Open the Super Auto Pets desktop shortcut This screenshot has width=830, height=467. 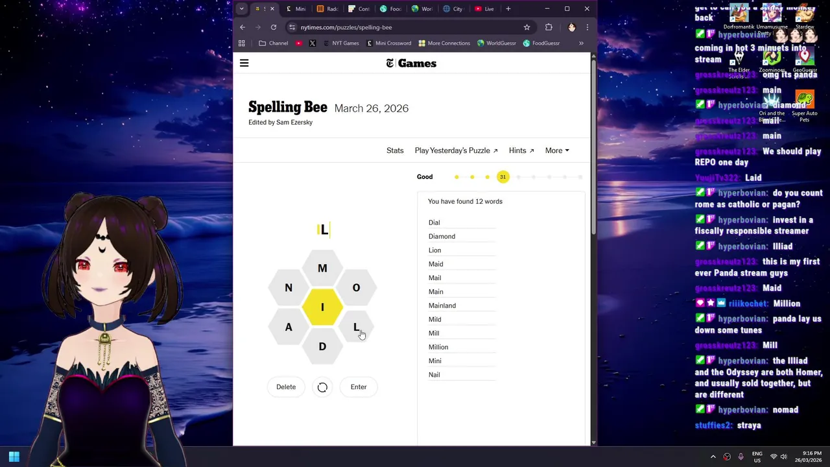pos(805,107)
